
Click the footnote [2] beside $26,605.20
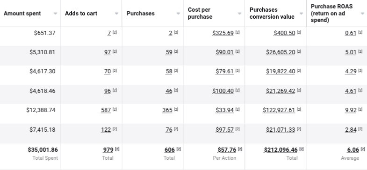299,51
